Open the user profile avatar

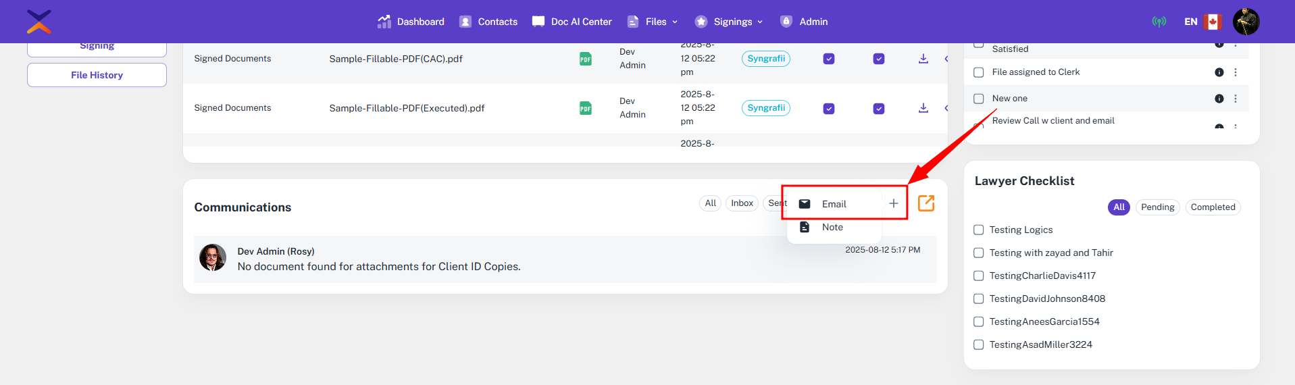click(1246, 22)
